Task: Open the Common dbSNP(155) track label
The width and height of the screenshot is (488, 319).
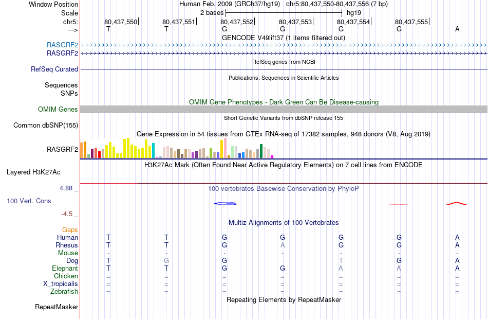Action: (x=46, y=126)
